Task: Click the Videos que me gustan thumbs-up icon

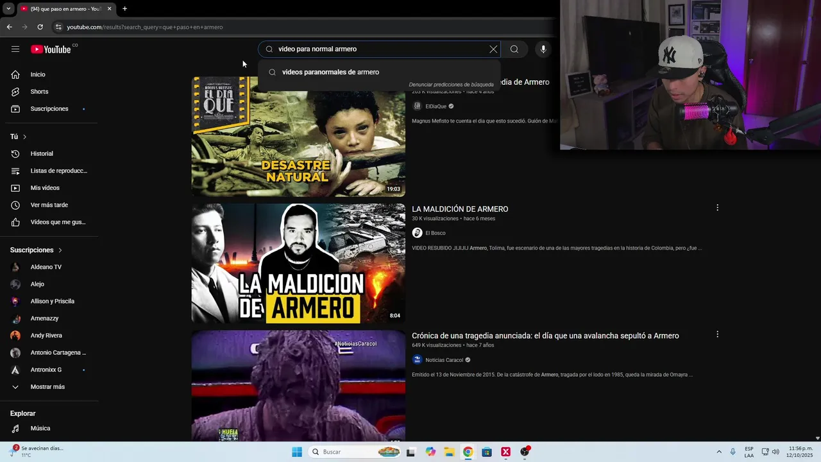Action: coord(15,222)
